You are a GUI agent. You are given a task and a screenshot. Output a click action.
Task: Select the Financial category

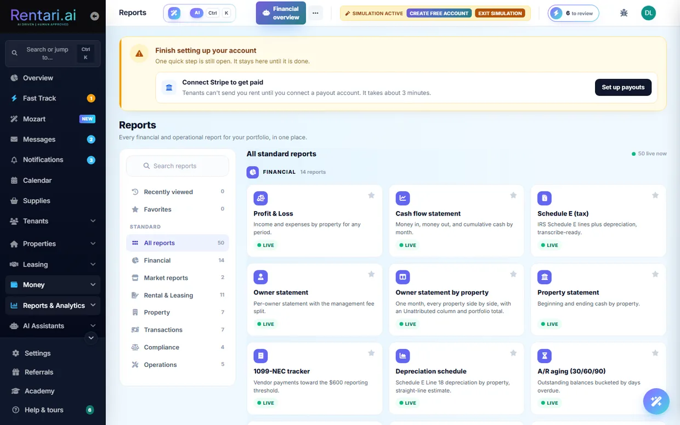[x=178, y=260]
